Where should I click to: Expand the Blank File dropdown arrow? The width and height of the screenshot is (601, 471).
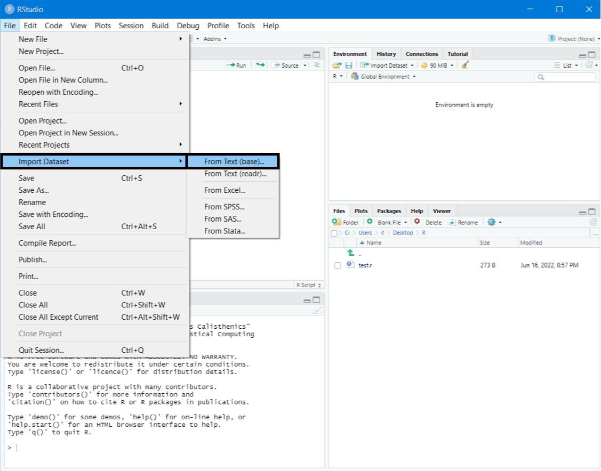(x=405, y=222)
